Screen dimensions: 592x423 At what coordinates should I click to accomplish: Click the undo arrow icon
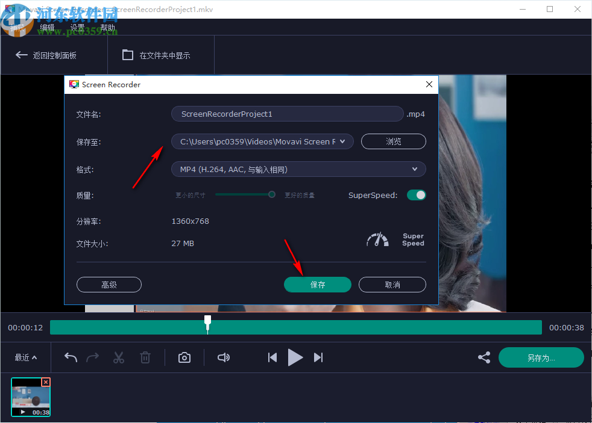click(70, 357)
